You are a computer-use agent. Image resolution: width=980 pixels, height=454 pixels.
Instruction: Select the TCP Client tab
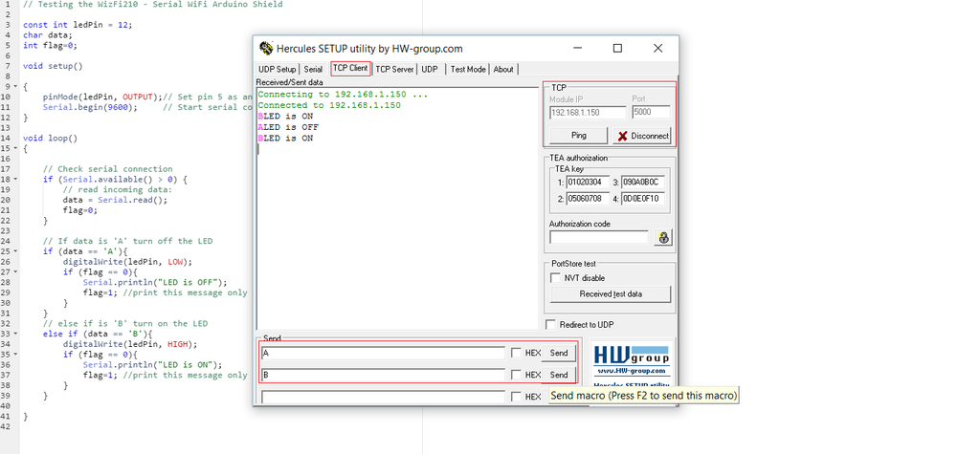[x=350, y=68]
